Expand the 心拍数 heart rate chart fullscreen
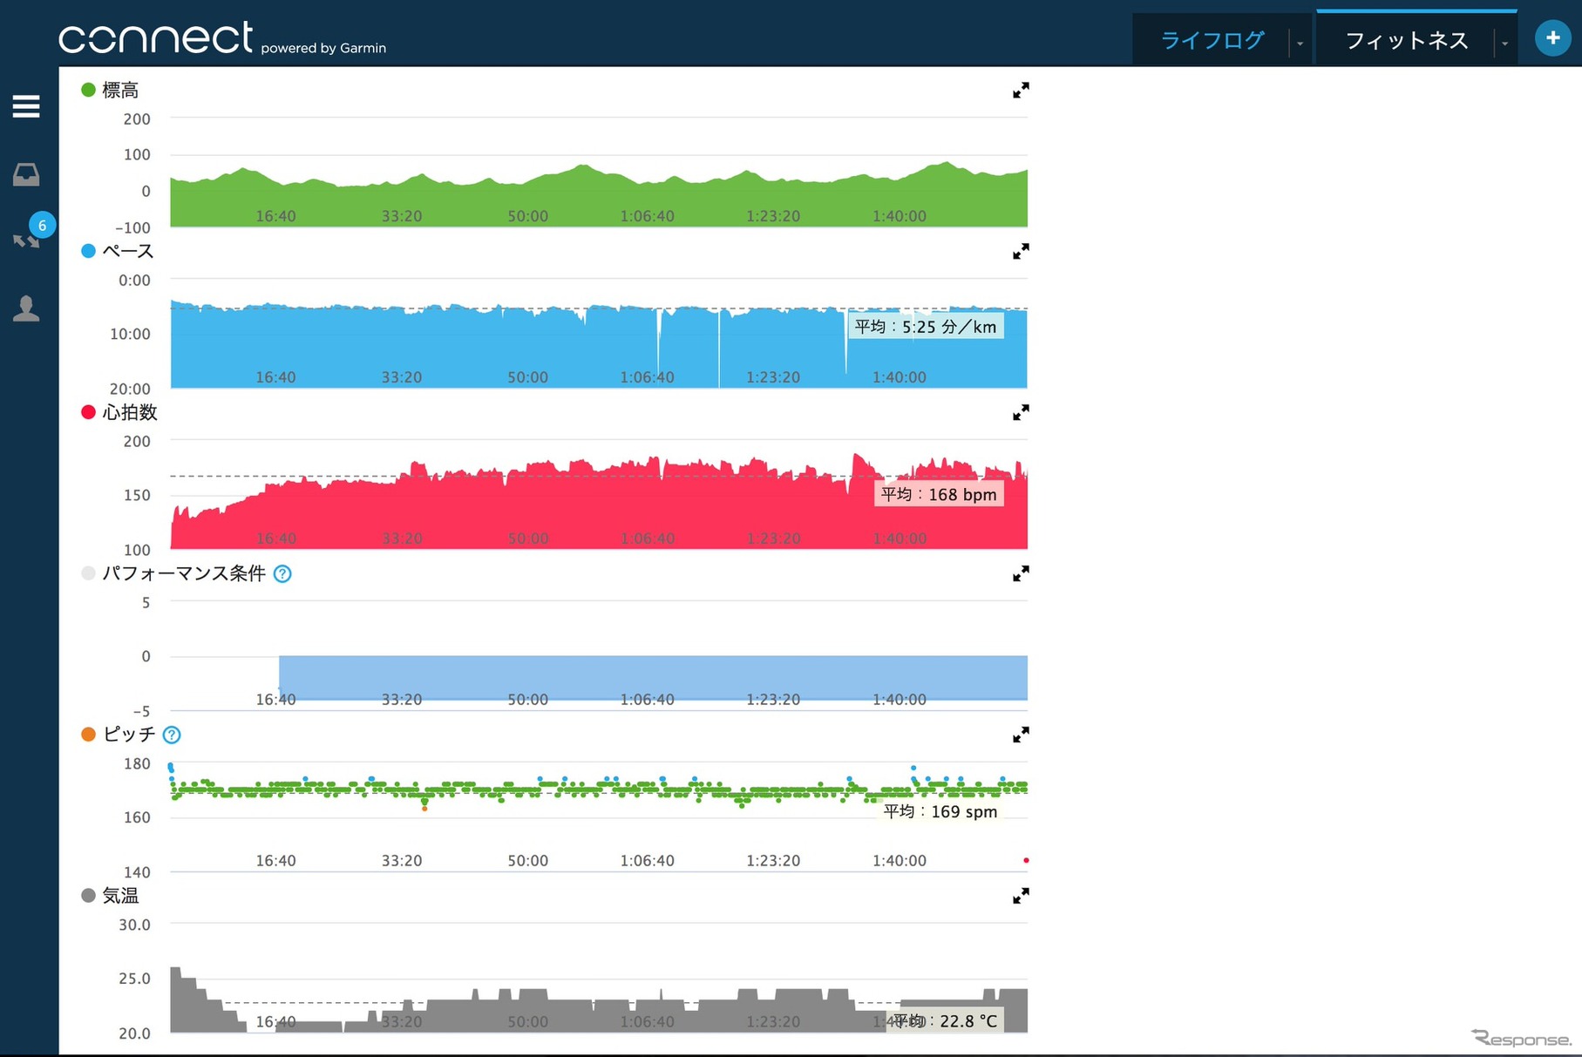Viewport: 1582px width, 1057px height. (1021, 413)
